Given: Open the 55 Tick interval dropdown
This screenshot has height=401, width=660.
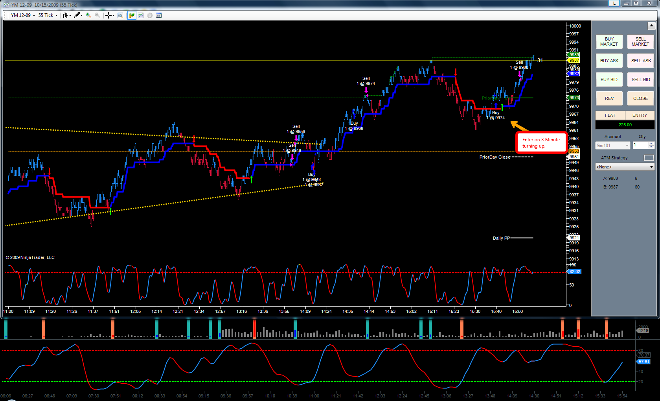Looking at the screenshot, I should pos(48,15).
